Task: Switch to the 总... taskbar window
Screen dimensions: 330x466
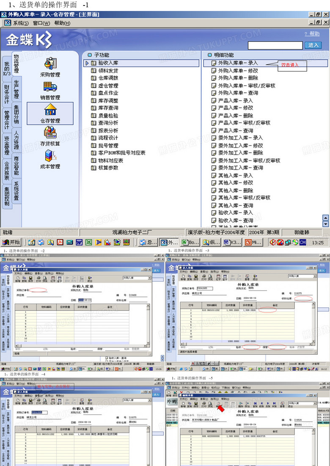Action: coord(148,242)
